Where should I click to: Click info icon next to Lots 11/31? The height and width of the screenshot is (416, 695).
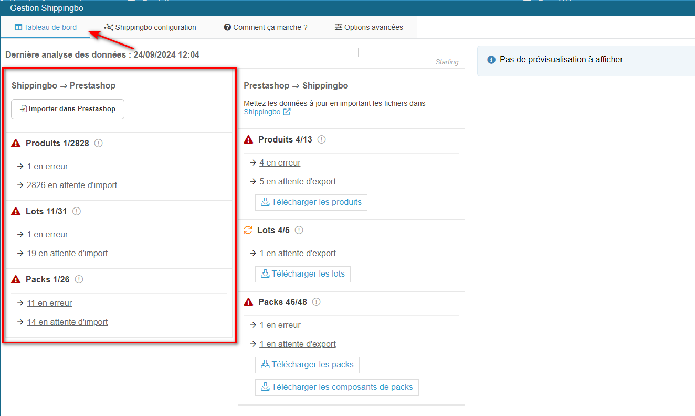pyautogui.click(x=77, y=211)
